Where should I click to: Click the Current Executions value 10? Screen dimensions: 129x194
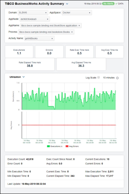108,159
